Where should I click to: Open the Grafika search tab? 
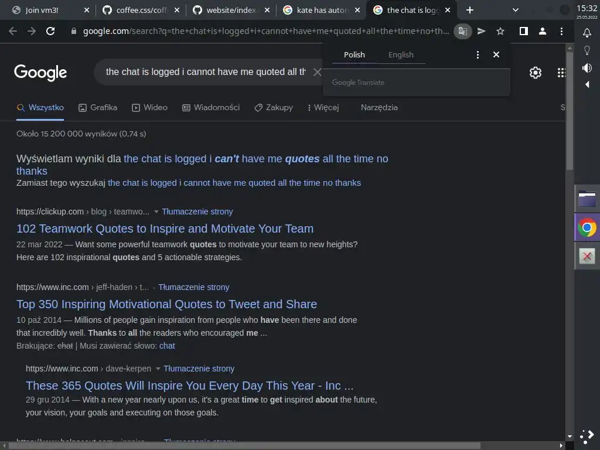tap(98, 108)
